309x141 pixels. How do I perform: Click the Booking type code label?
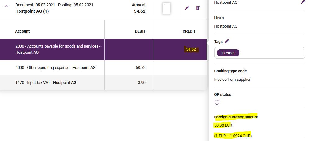point(230,71)
